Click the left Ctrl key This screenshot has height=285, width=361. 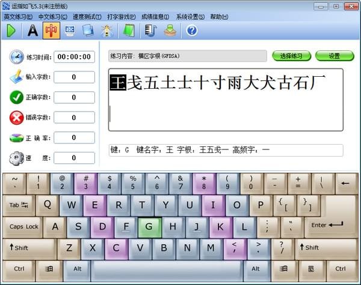pyautogui.click(x=19, y=271)
